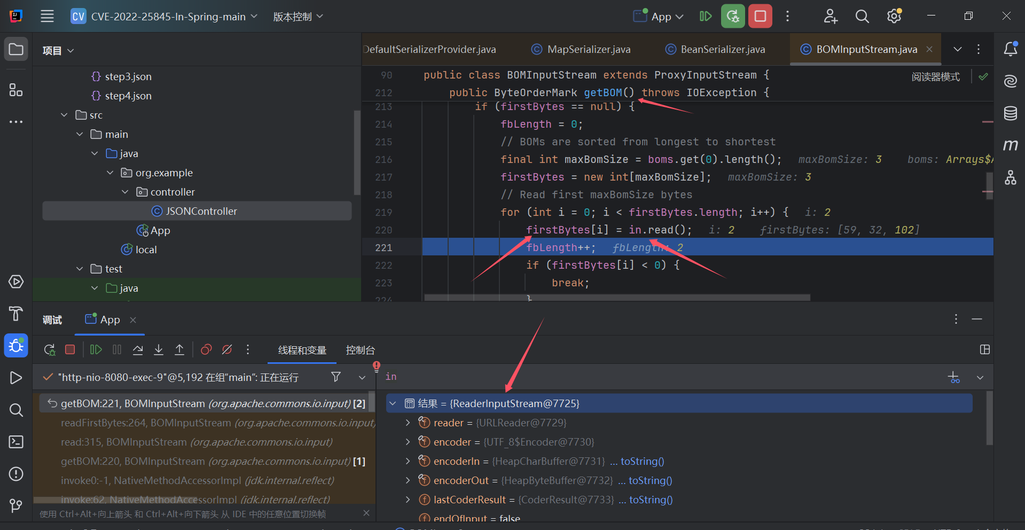Toggle Reader Mode label in editor
Viewport: 1025px width, 530px height.
point(935,77)
